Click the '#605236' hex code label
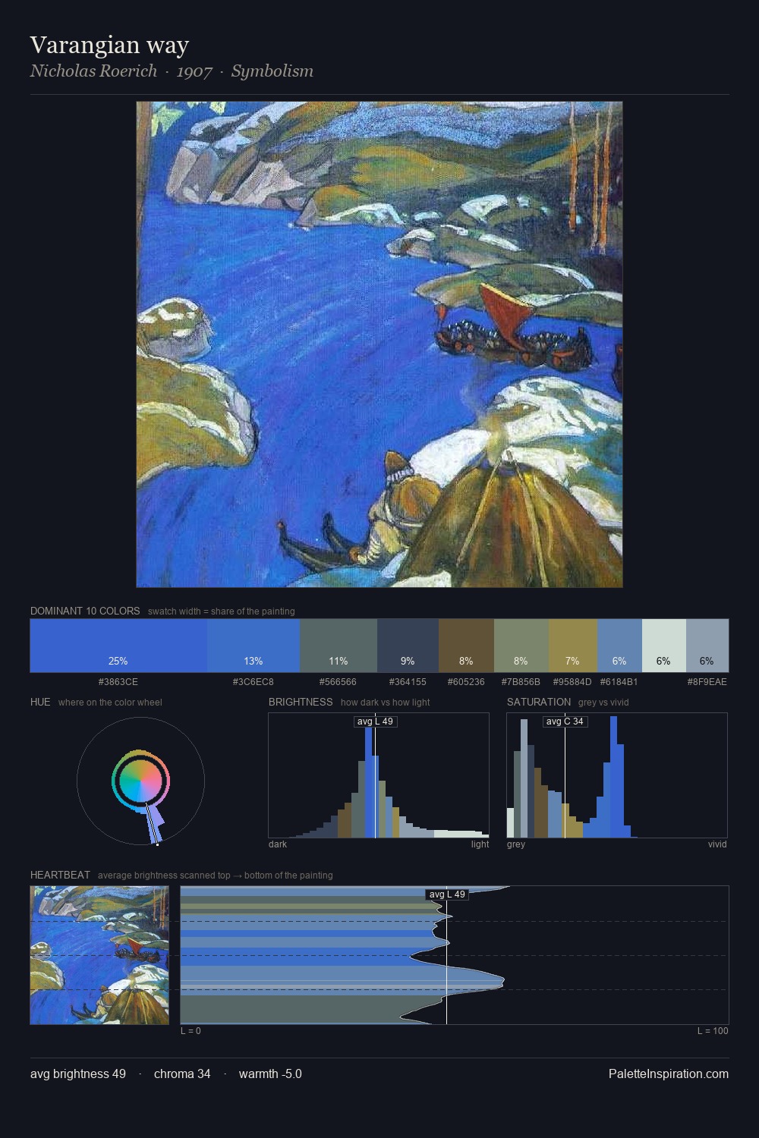759x1138 pixels. coord(466,682)
